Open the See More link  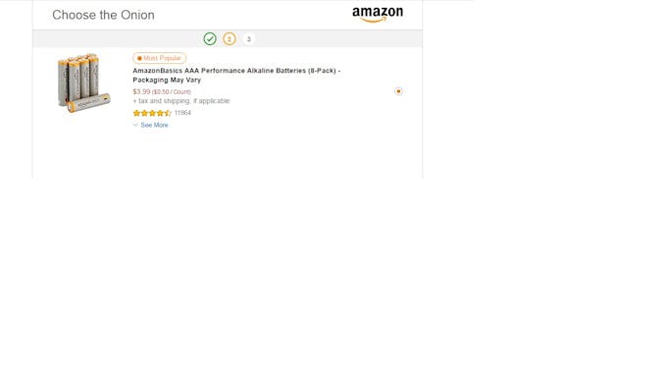click(x=154, y=125)
